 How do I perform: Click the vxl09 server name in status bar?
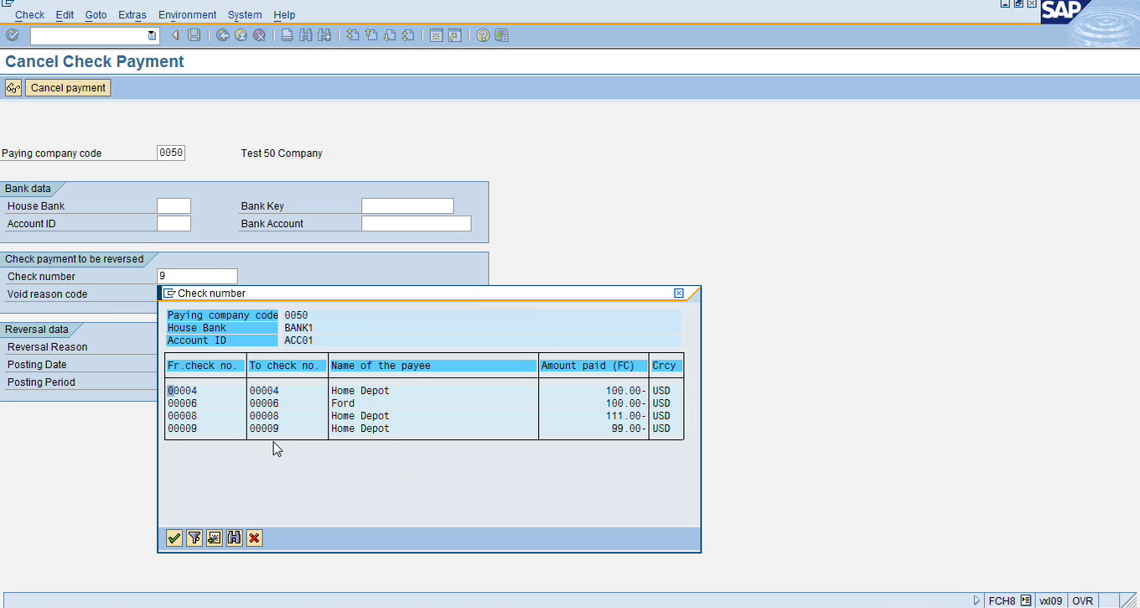click(1051, 600)
